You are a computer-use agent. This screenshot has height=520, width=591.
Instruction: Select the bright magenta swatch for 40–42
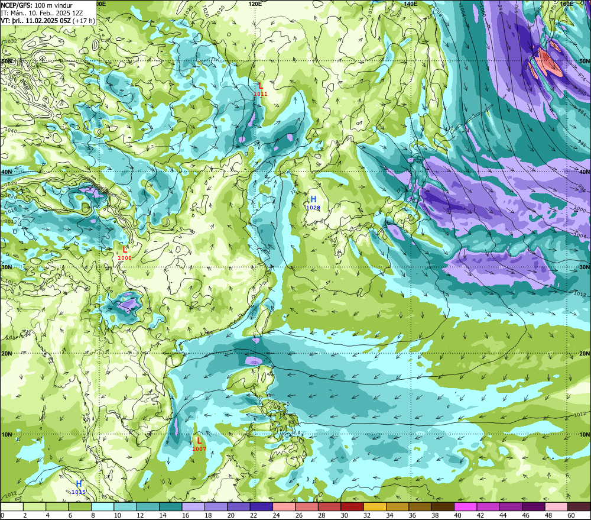(x=466, y=507)
